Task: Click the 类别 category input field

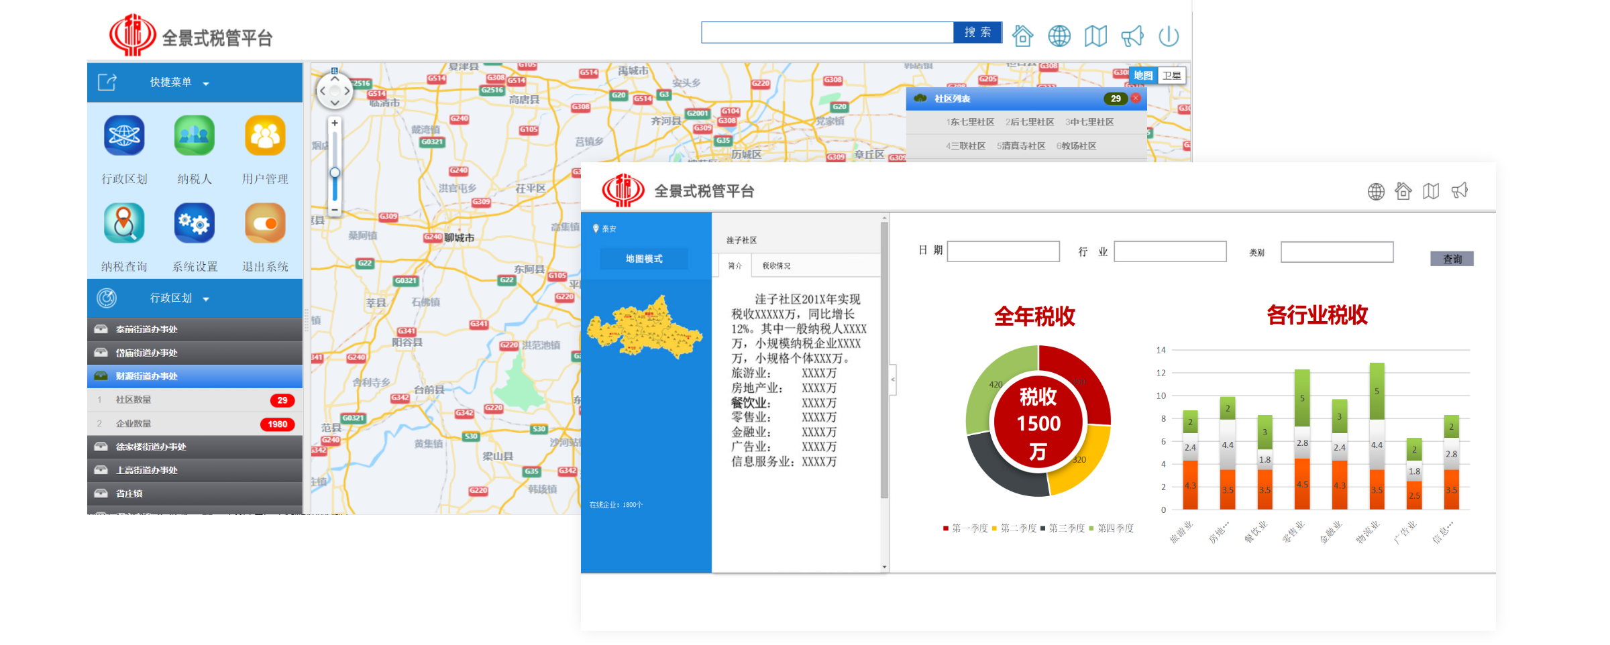Action: click(1337, 251)
